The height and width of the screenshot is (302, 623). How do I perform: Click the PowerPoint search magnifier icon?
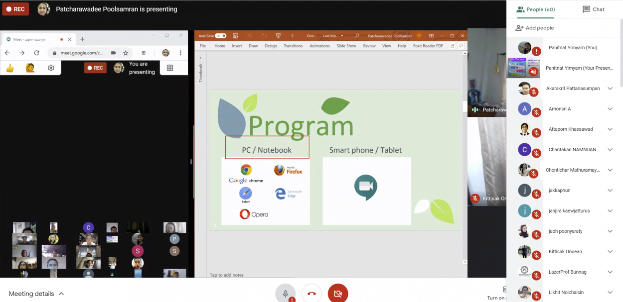(x=357, y=36)
